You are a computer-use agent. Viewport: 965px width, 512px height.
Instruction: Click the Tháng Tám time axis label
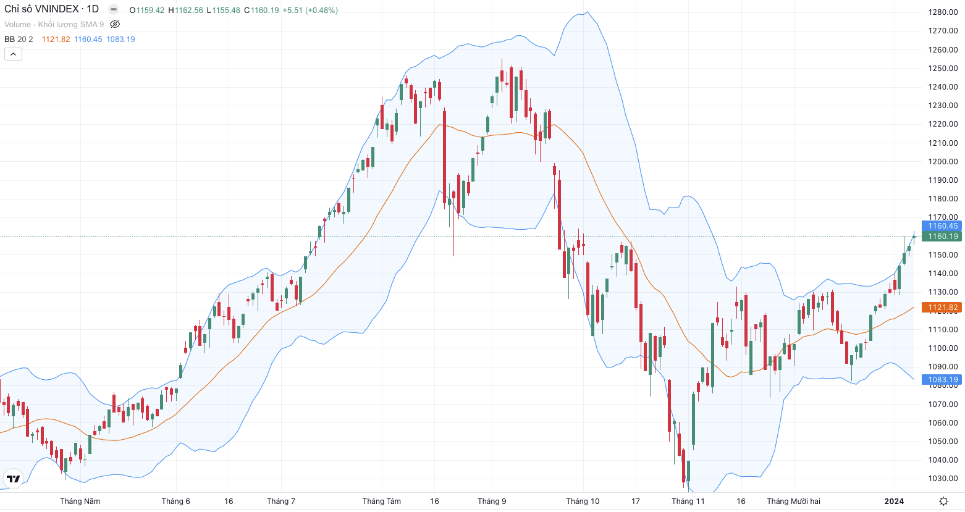[382, 502]
